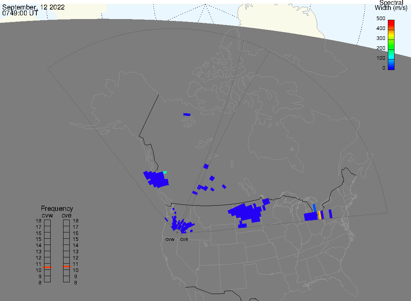Click the large blue scatter patch near British Columbia coast
This screenshot has height=301, width=411.
[156, 179]
